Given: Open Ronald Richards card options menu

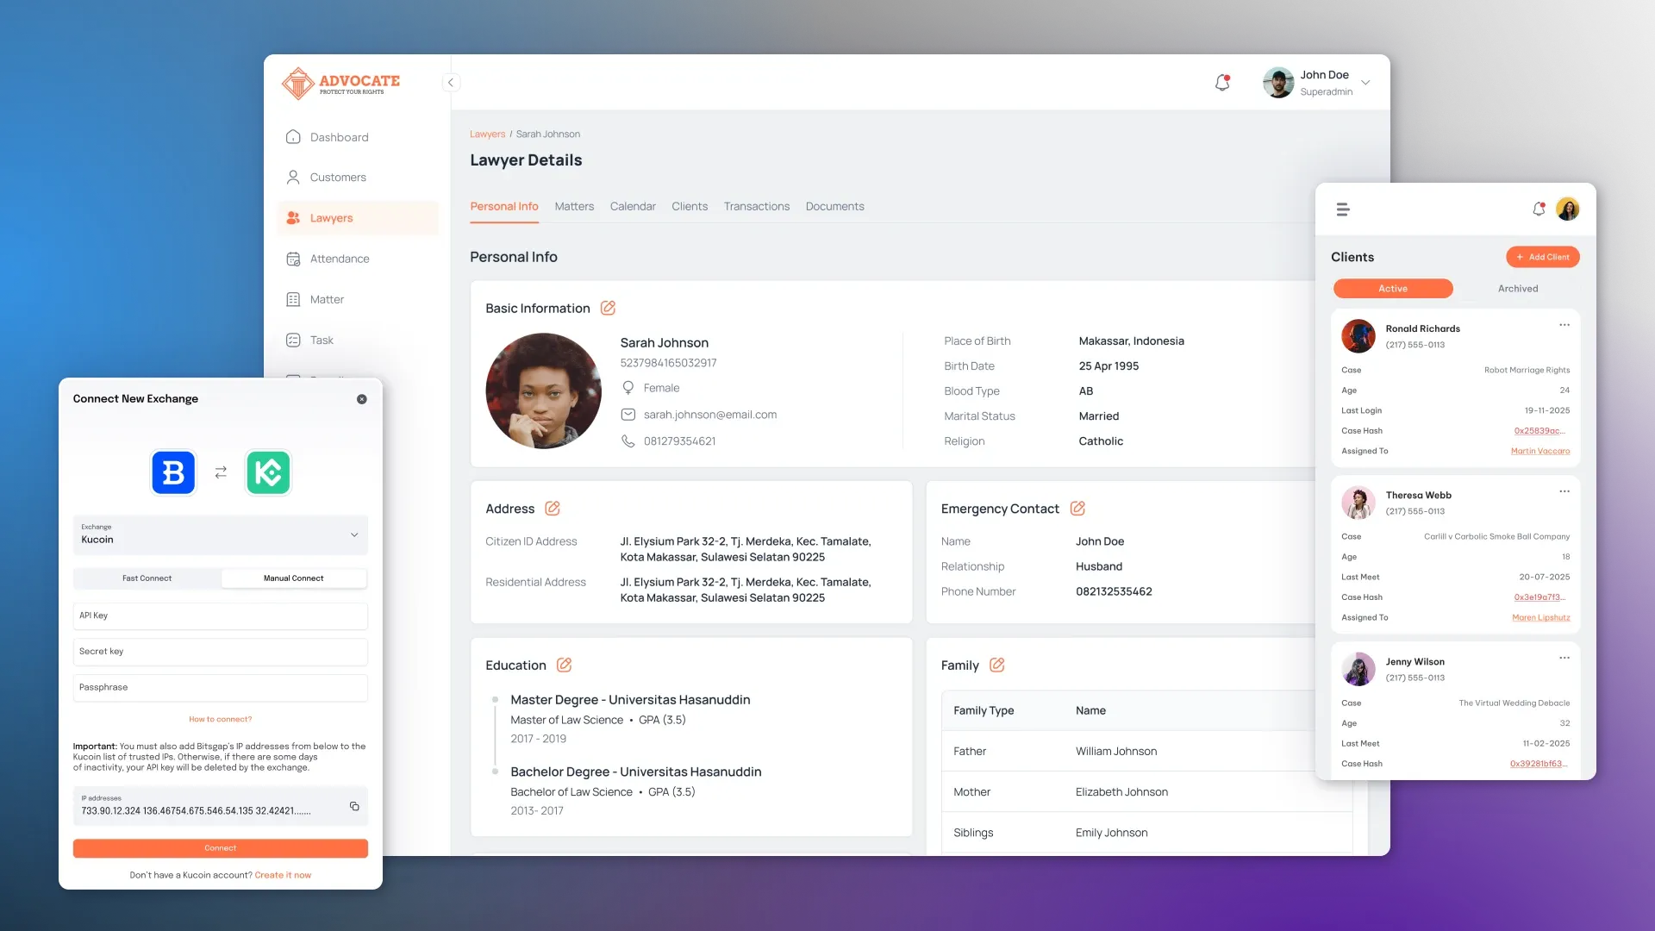Looking at the screenshot, I should tap(1564, 325).
